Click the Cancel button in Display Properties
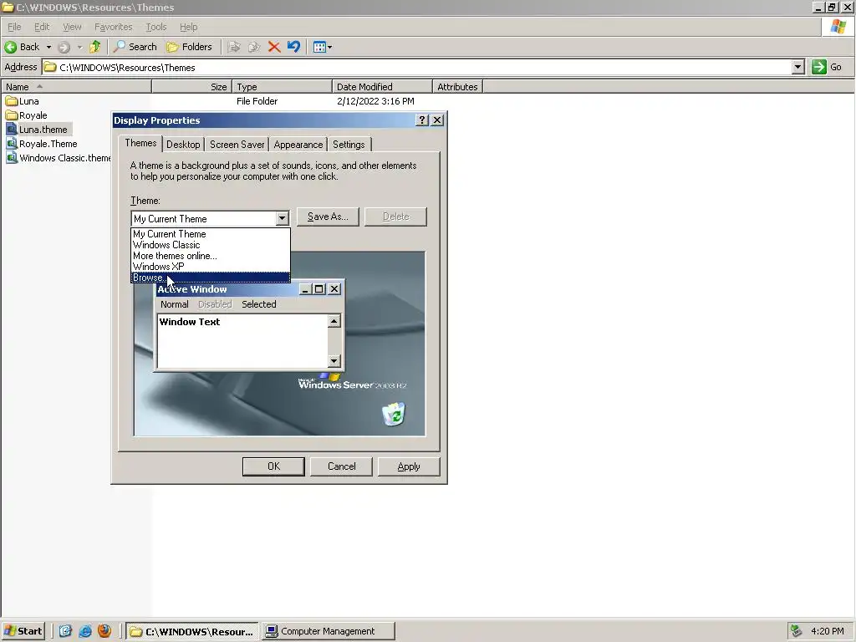This screenshot has height=642, width=856. click(341, 466)
